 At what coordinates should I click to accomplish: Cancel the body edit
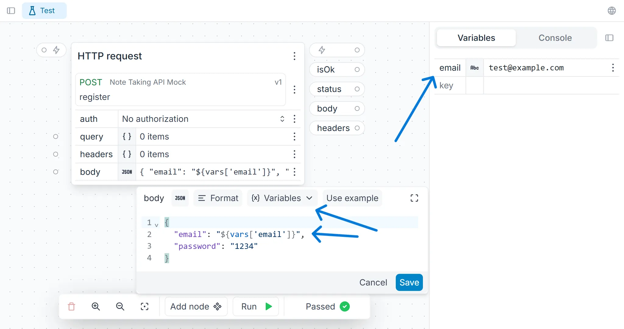tap(373, 282)
